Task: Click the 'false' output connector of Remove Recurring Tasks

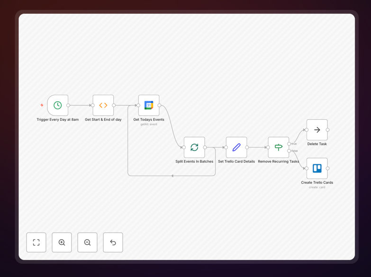Action: [289, 151]
